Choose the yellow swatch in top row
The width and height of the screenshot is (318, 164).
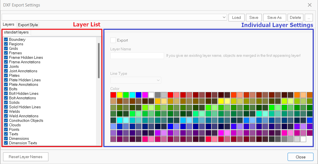click(x=120, y=95)
